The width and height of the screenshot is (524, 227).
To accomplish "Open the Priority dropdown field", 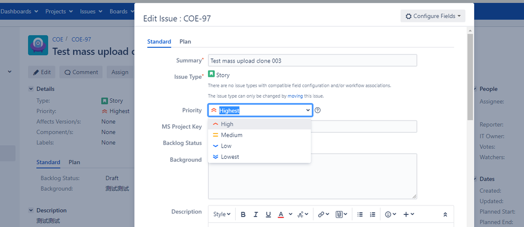I will click(260, 110).
